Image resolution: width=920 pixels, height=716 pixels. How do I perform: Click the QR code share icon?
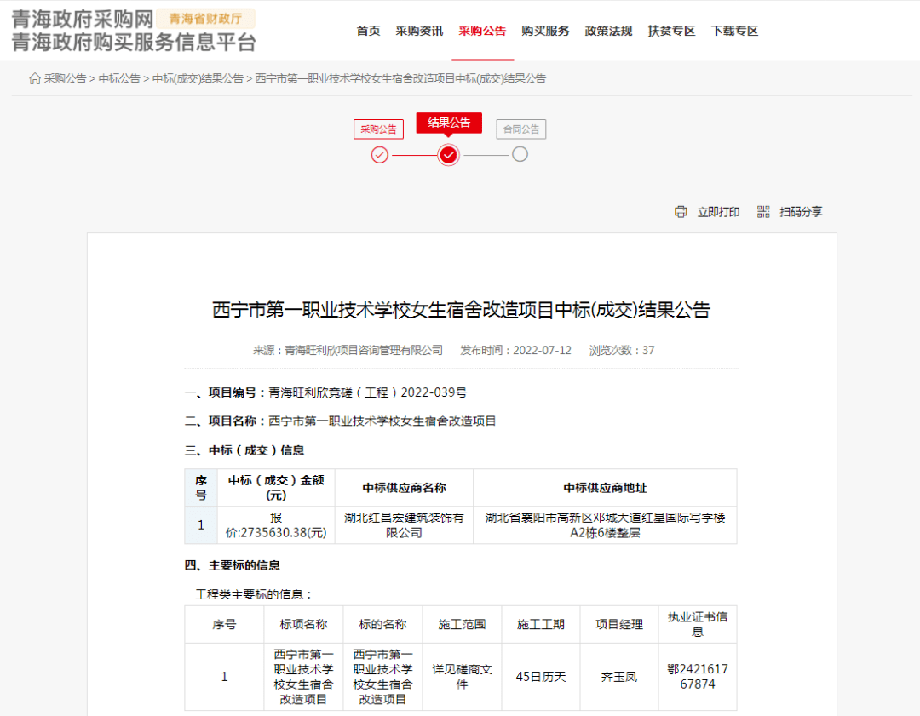(x=763, y=212)
